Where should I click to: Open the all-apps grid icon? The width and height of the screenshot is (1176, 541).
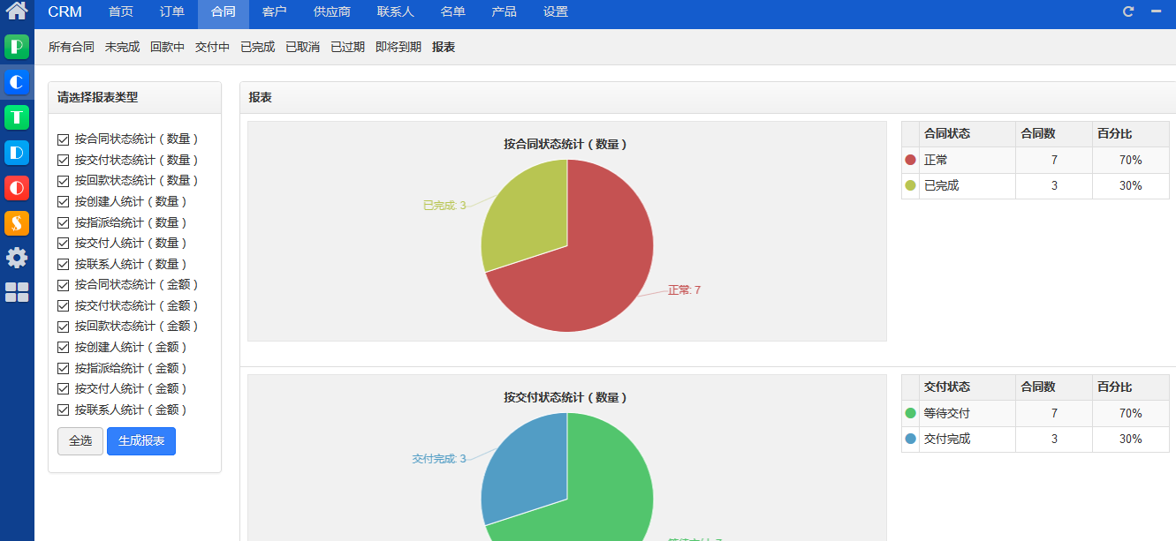(x=17, y=292)
